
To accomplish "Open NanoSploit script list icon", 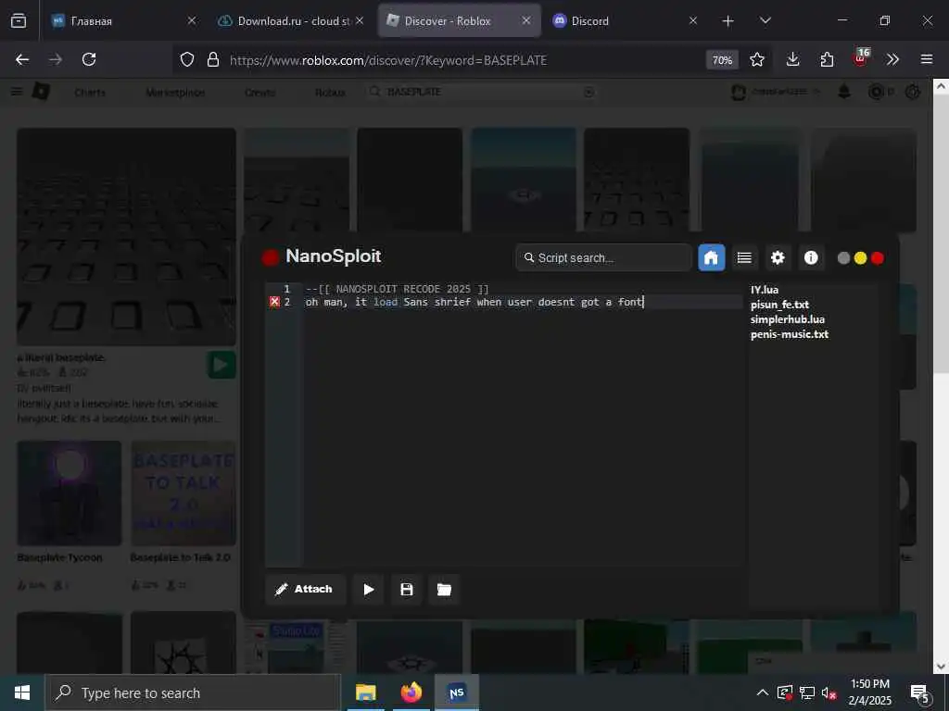I will [744, 258].
